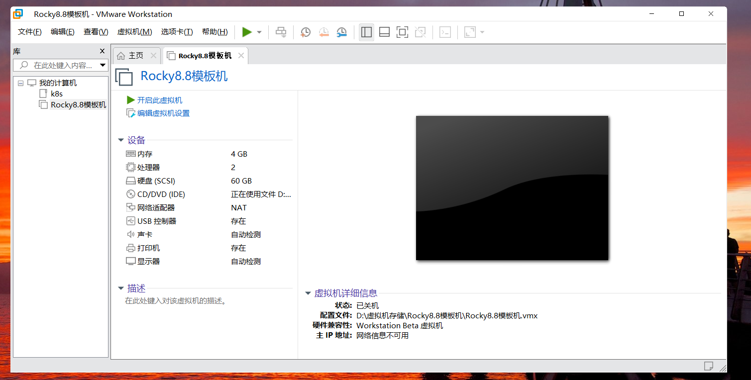Click the stretch guest display toolbar icon
Screen dimensions: 751x380
click(x=470, y=32)
